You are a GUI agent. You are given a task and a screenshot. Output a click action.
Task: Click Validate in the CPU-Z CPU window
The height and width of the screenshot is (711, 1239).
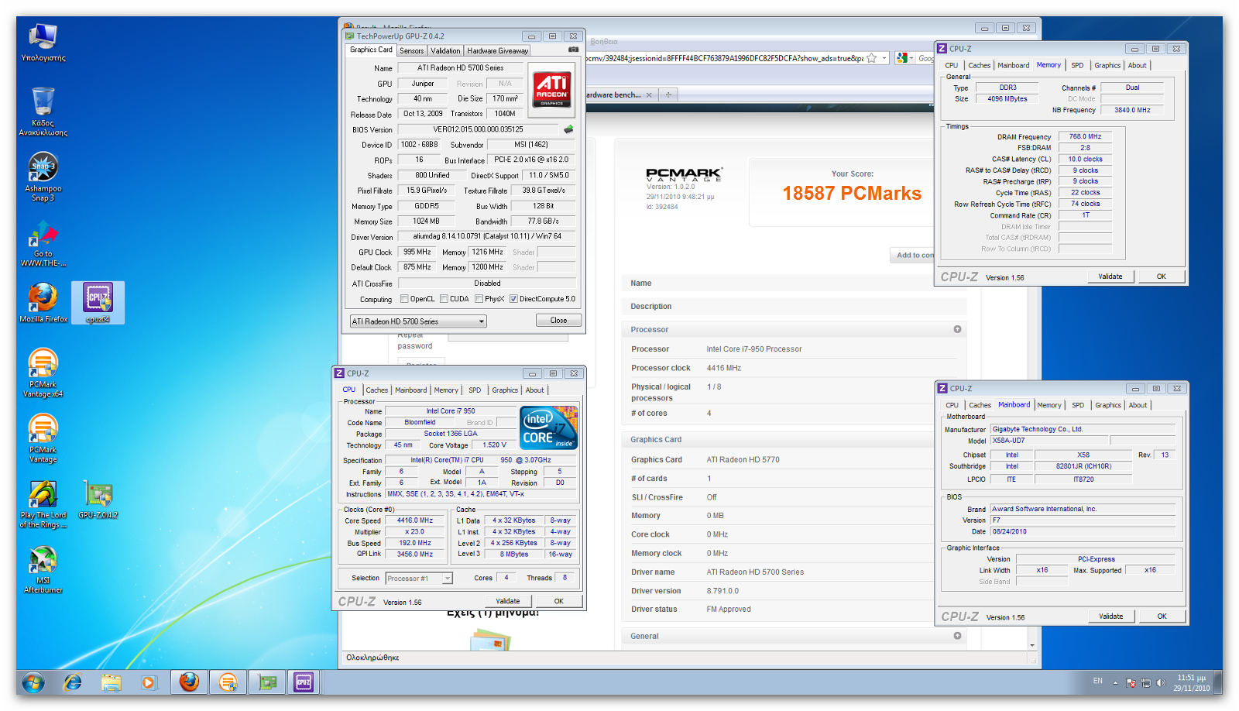(x=508, y=601)
